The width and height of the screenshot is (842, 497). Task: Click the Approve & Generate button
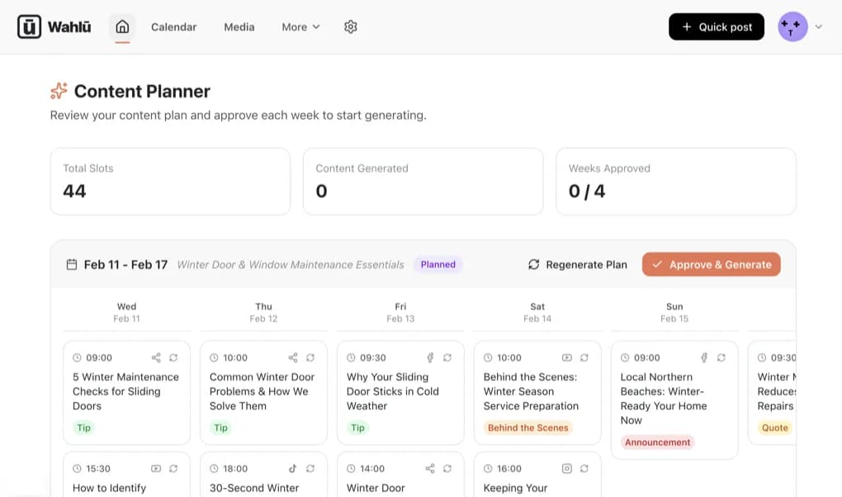coord(711,264)
